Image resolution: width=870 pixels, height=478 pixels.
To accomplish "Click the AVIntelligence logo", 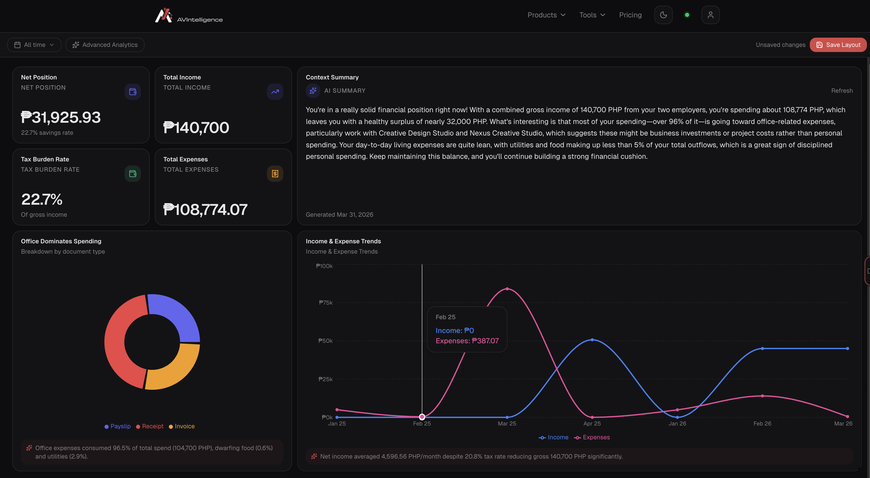I will coord(189,15).
